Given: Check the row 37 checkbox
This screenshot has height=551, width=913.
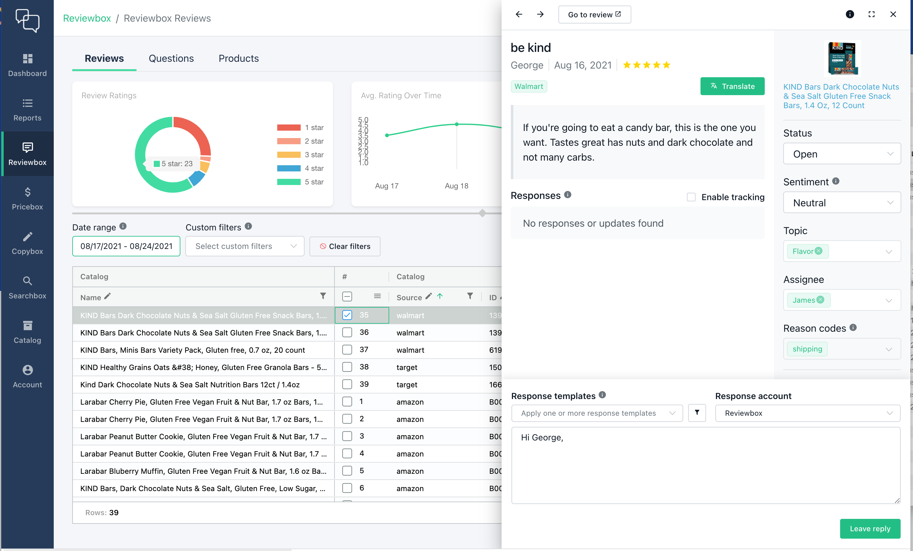Looking at the screenshot, I should [347, 350].
